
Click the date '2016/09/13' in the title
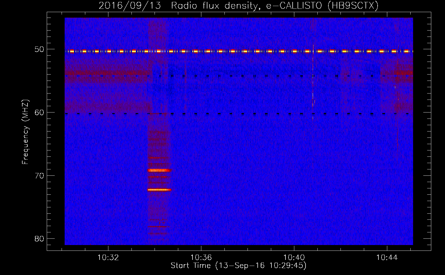click(x=130, y=6)
